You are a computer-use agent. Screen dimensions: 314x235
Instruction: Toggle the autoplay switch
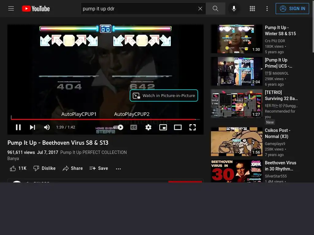(x=118, y=127)
